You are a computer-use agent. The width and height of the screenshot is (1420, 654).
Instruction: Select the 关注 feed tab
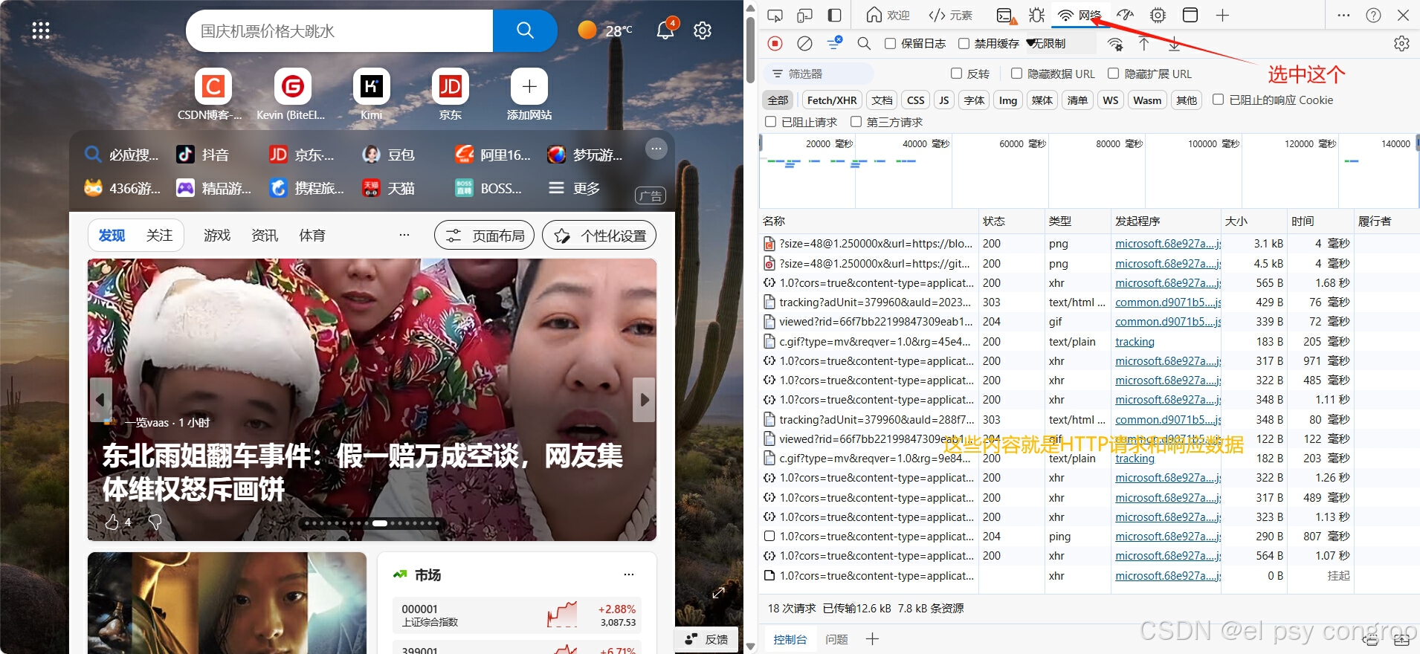pyautogui.click(x=159, y=235)
